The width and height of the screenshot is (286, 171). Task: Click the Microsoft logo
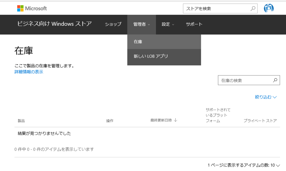pyautogui.click(x=32, y=8)
